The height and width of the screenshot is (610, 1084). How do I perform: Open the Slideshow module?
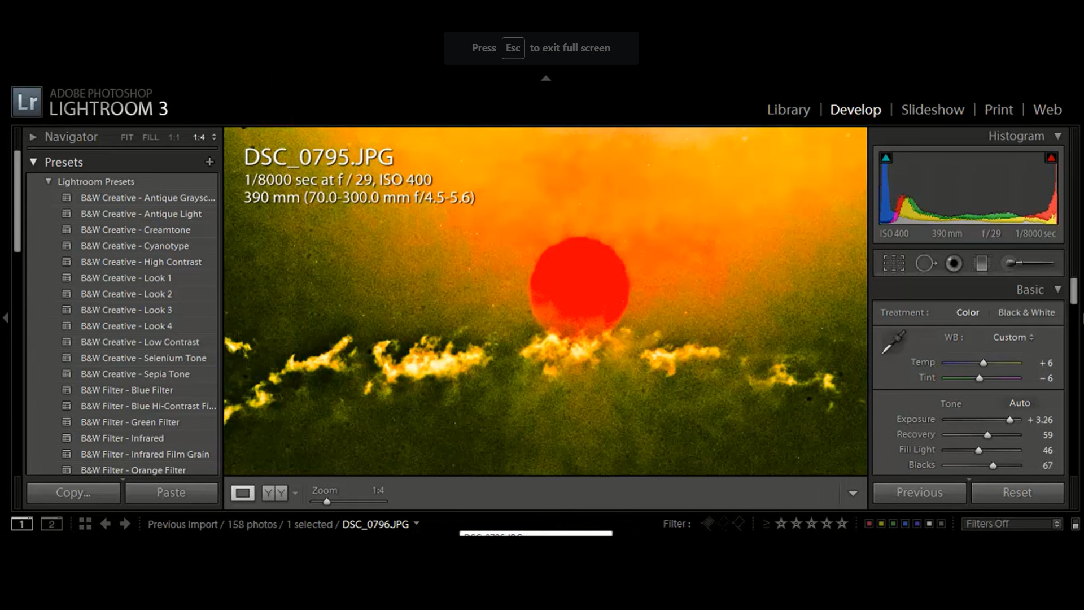click(932, 110)
